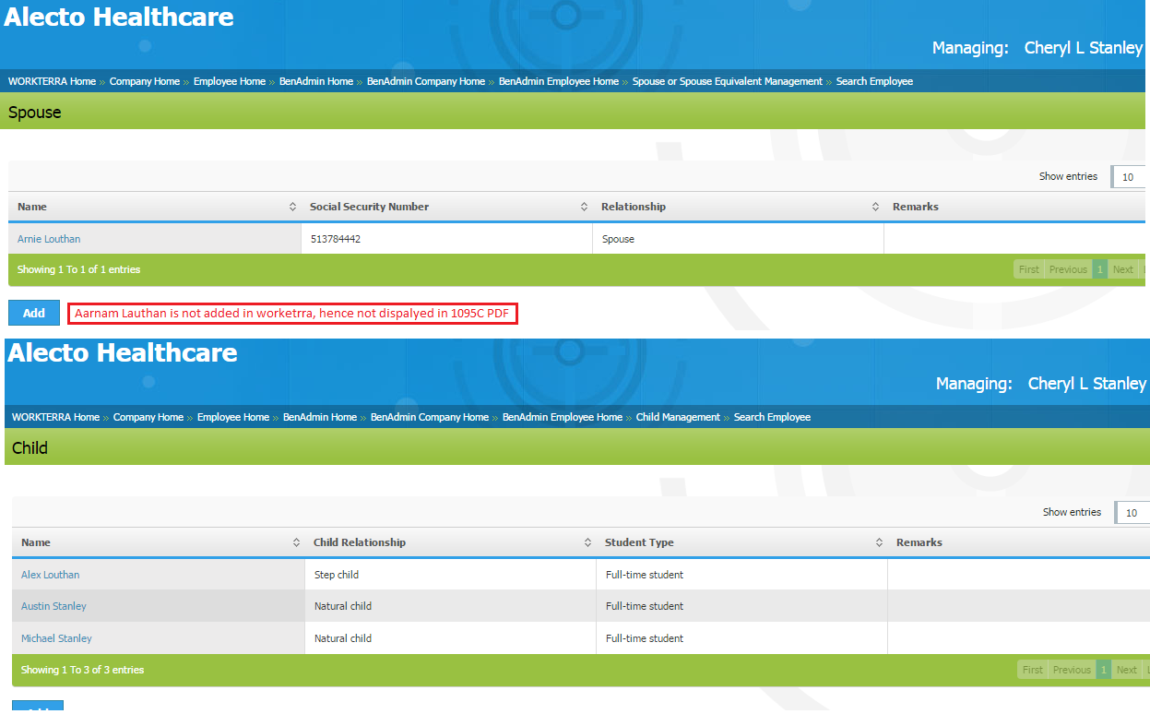
Task: Click the Name header in Child table
Action: (x=36, y=542)
